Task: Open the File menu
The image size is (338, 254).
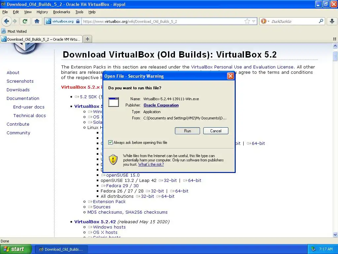Action: [x=5, y=12]
